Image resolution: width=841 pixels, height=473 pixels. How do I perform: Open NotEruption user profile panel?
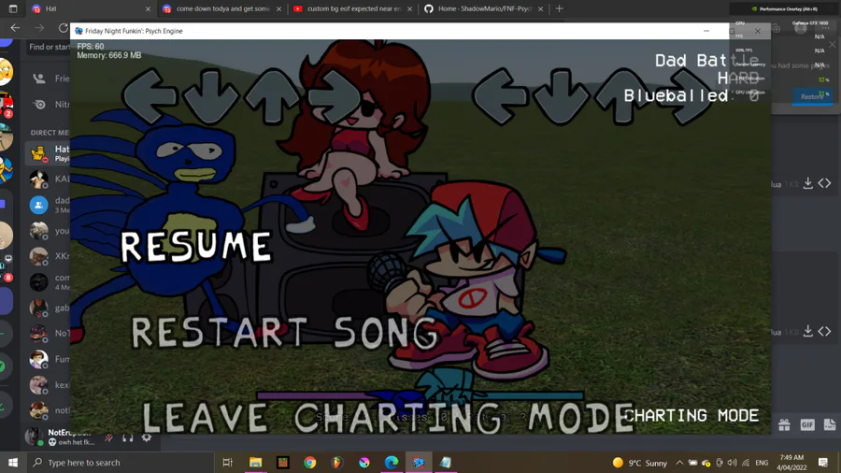(x=62, y=437)
